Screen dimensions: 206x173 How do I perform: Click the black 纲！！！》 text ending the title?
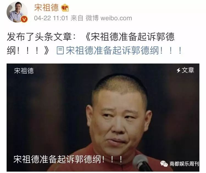click(28, 51)
